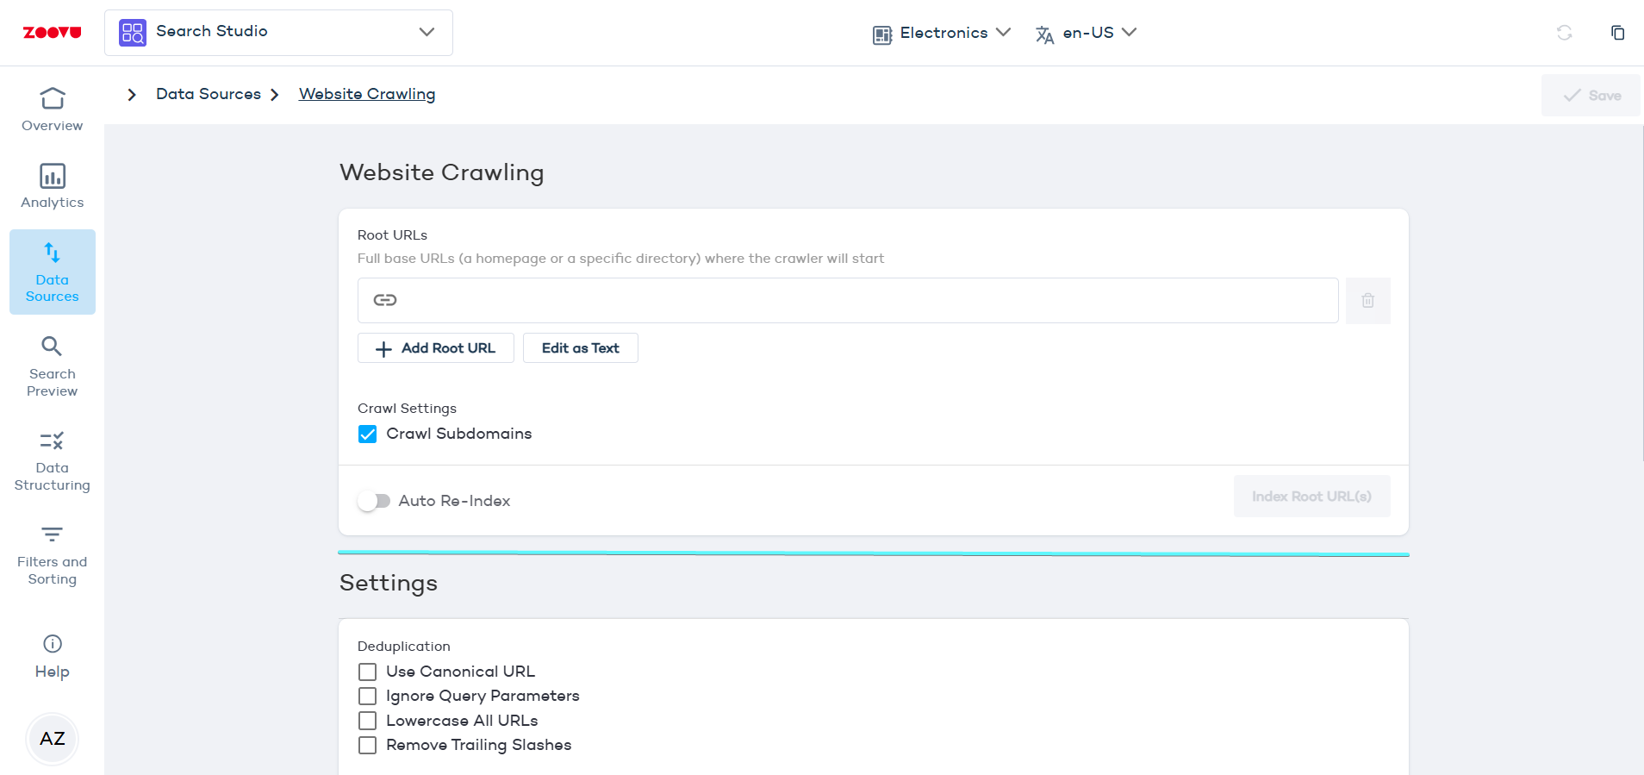Open Filters and Sorting section
This screenshot has width=1644, height=775.
[x=52, y=555]
